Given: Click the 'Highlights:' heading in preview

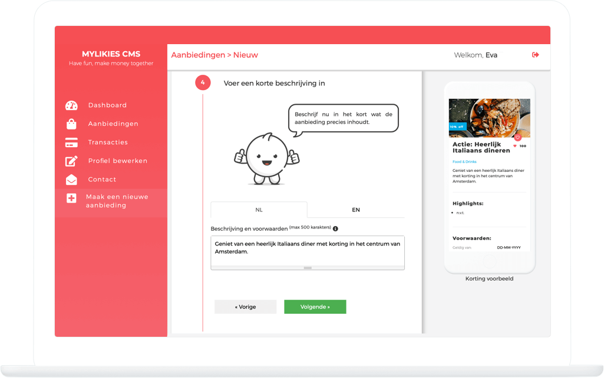Looking at the screenshot, I should pos(468,203).
